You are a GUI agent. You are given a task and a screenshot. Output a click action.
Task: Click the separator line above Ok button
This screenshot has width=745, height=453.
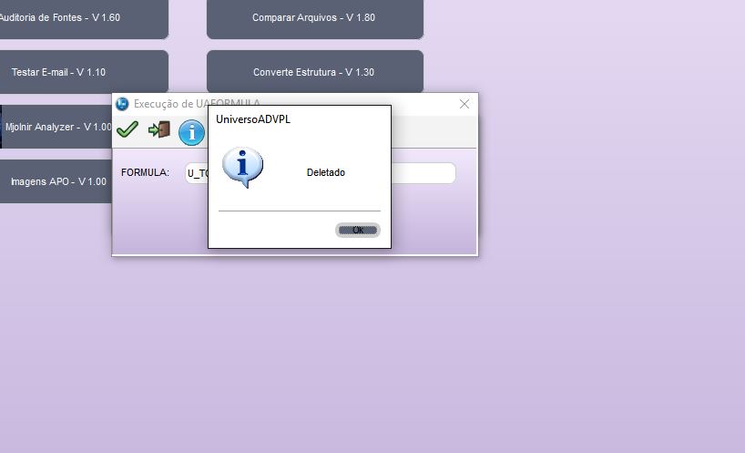300,211
